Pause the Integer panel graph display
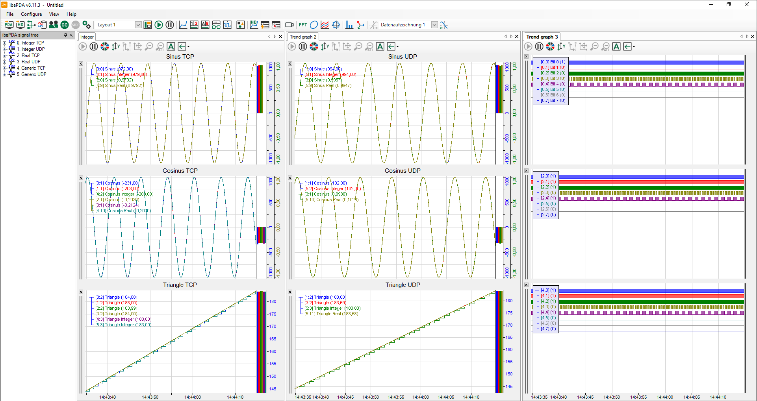757x401 pixels. (x=94, y=46)
